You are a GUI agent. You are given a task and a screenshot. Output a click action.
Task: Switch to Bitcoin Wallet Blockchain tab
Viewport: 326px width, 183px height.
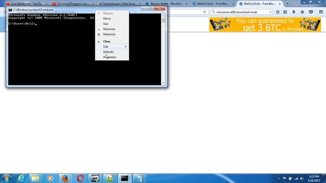pos(167,4)
